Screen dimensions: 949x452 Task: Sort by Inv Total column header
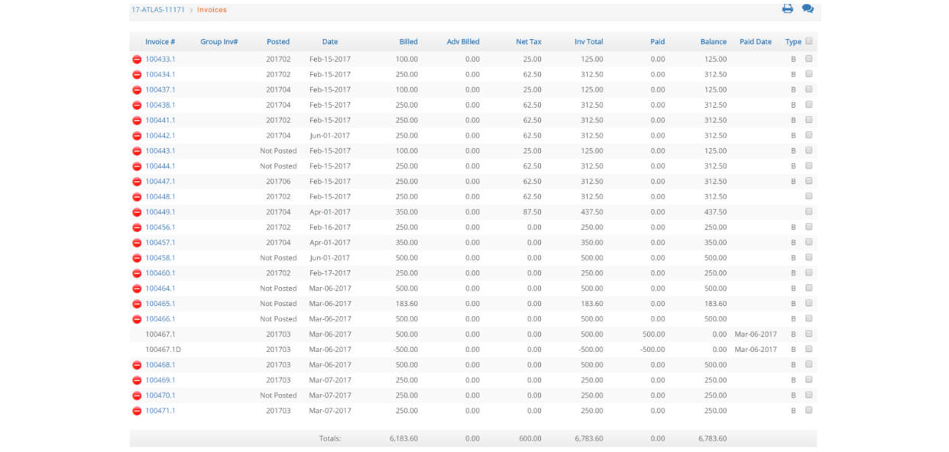tap(588, 42)
